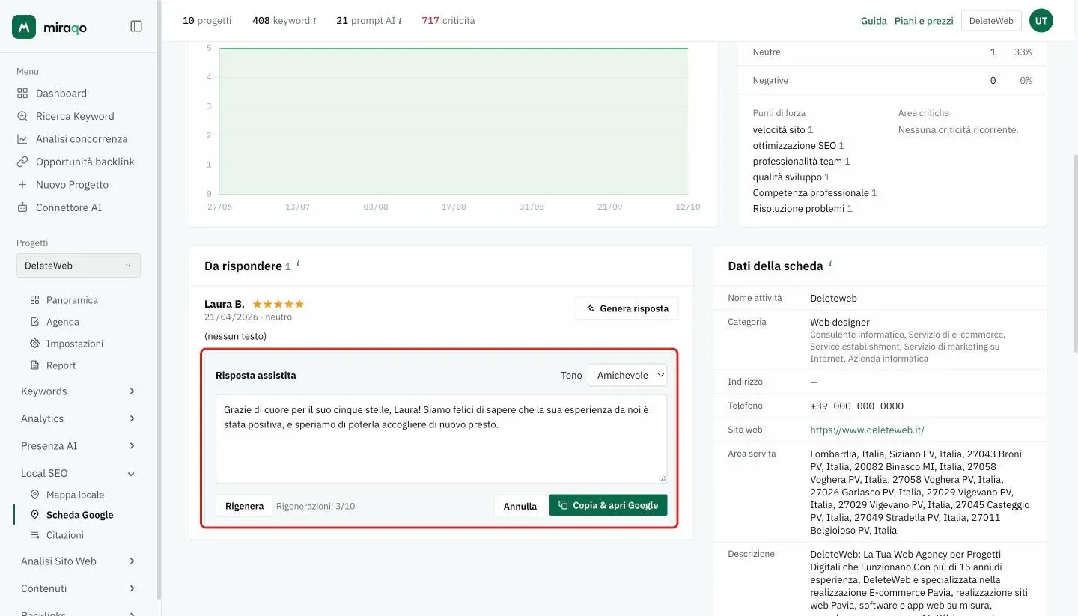This screenshot has height=616, width=1078.
Task: Click Genera risposta button
Action: point(627,308)
